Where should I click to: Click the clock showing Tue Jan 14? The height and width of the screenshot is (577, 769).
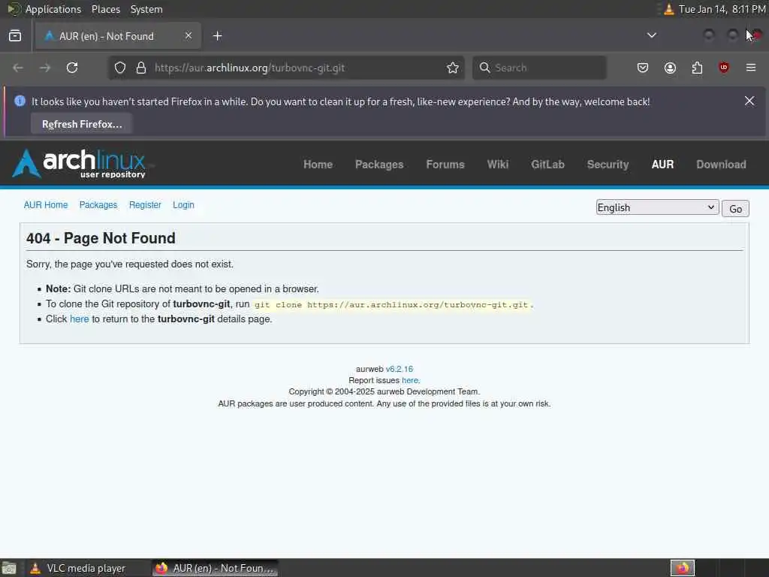pyautogui.click(x=722, y=9)
